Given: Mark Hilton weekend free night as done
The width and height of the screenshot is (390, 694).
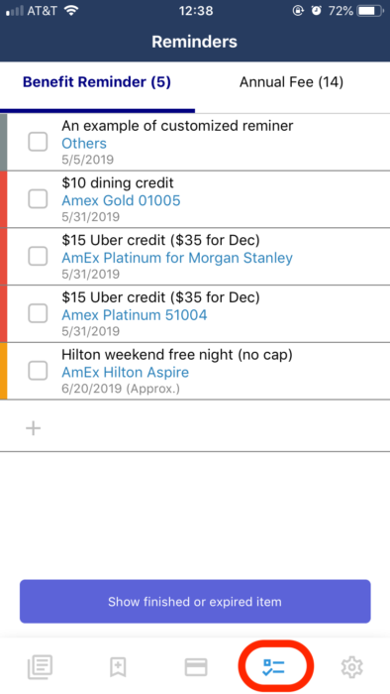Looking at the screenshot, I should click(x=38, y=371).
